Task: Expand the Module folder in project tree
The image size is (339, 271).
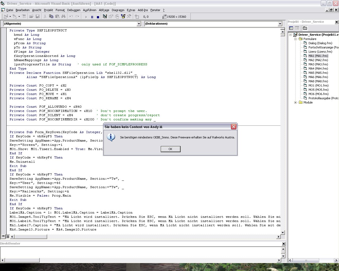Action: point(295,102)
